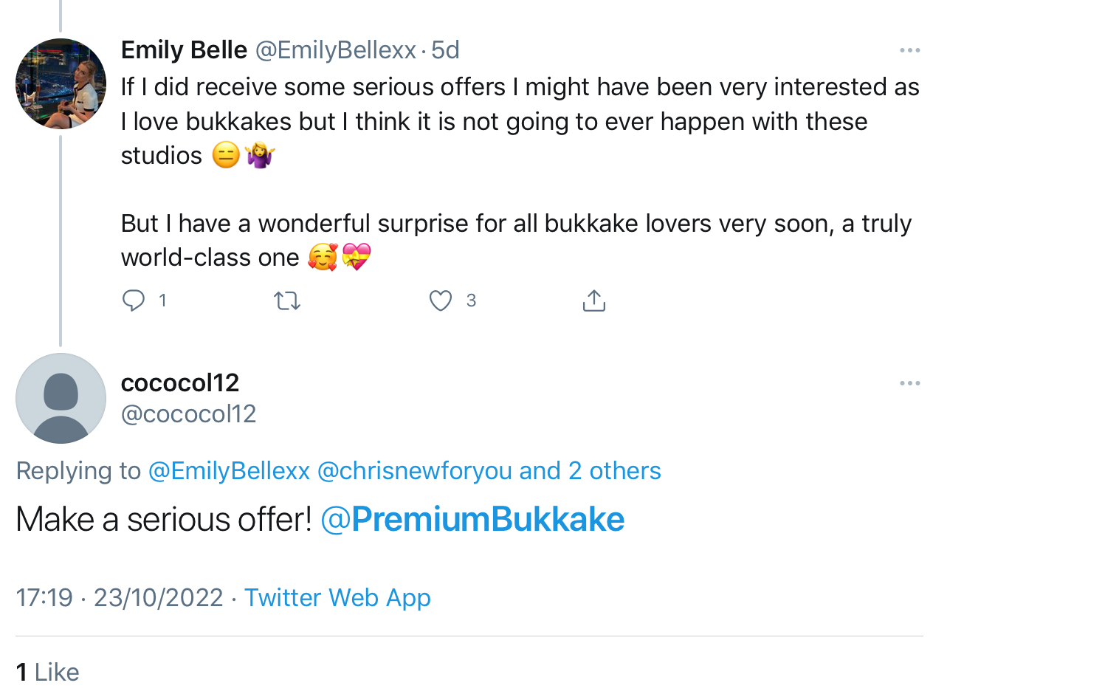Reply to Emily Belle's tweet
The width and height of the screenshot is (1119, 694).
(x=134, y=300)
